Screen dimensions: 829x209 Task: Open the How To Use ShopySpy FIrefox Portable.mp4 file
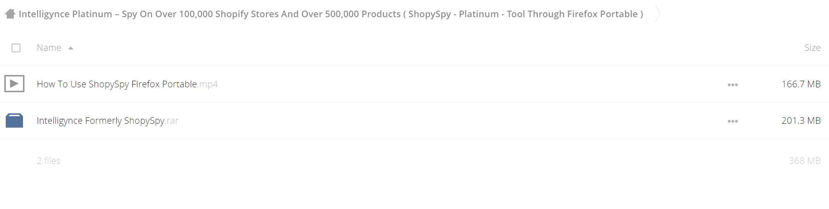point(127,84)
